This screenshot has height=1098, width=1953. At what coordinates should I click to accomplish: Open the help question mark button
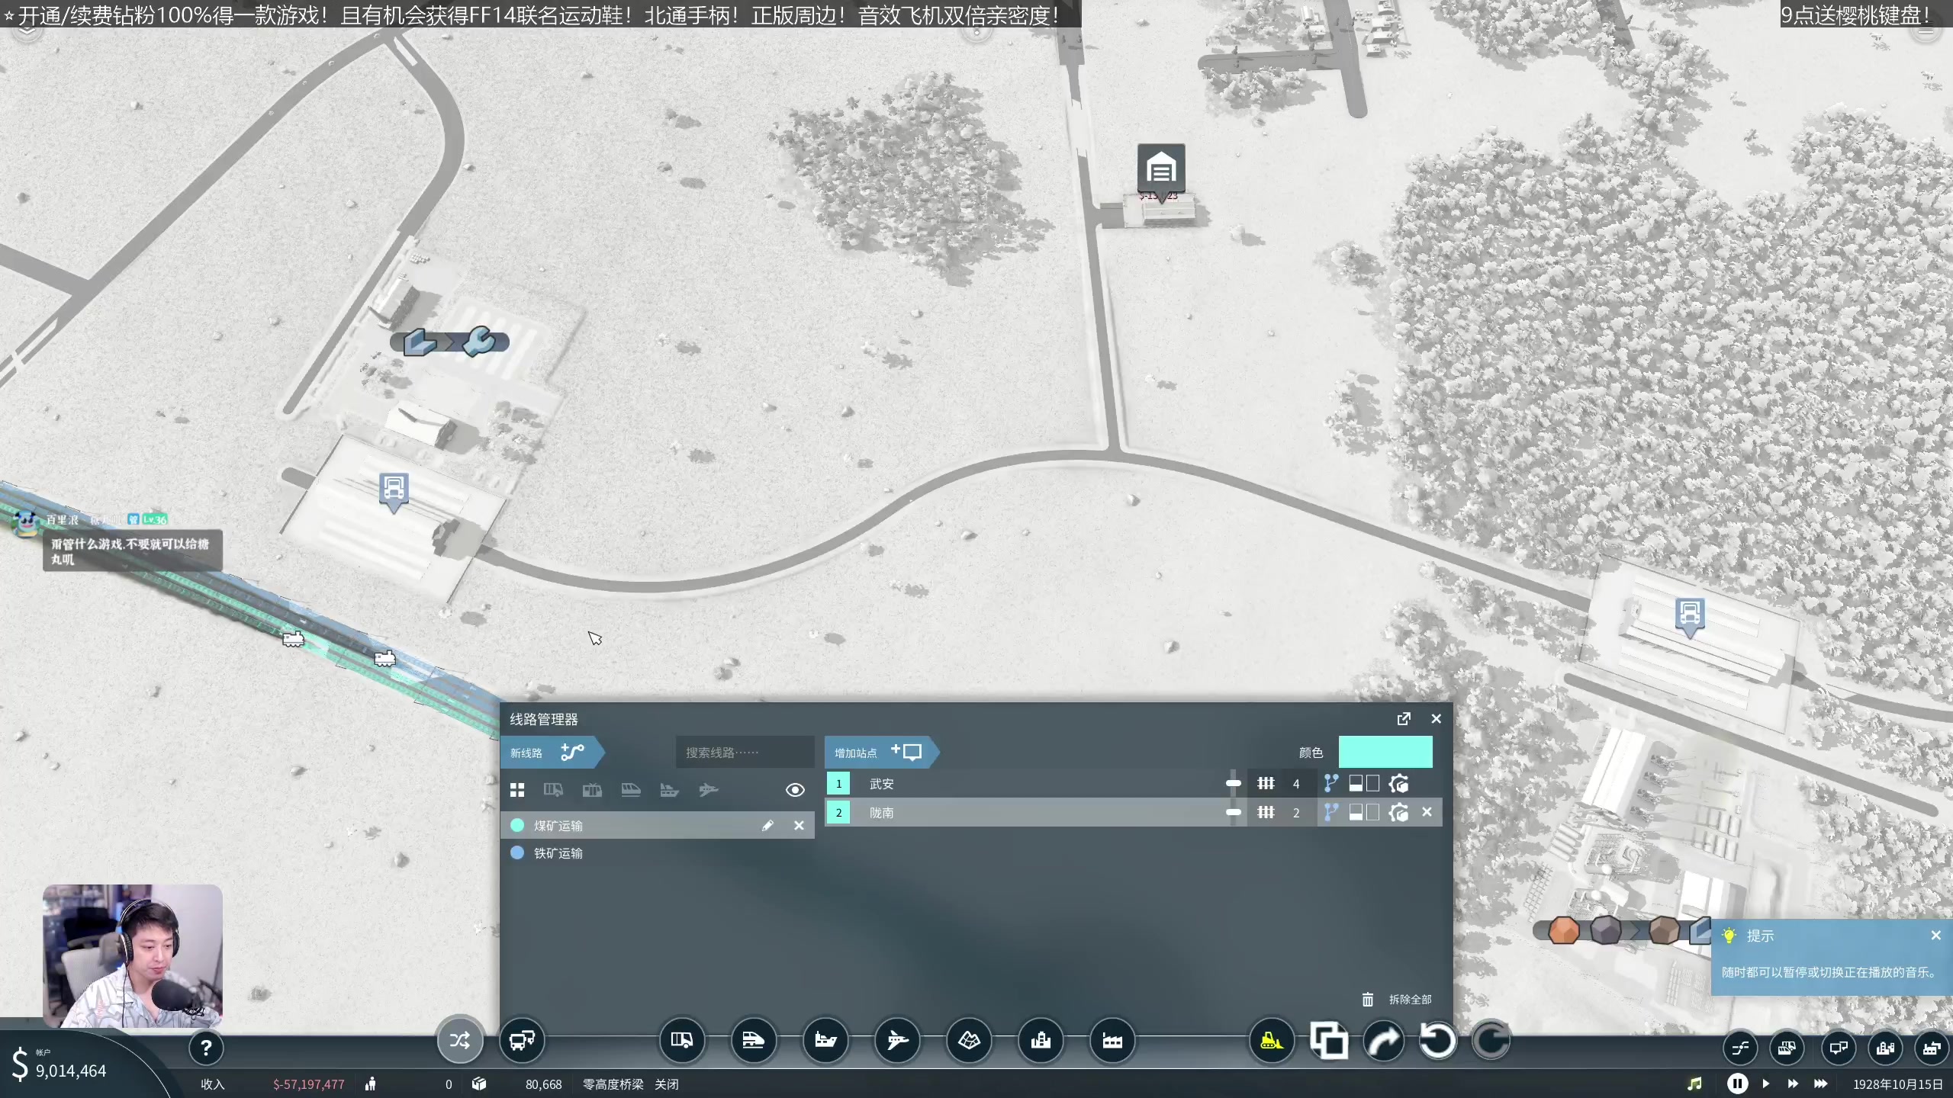click(x=206, y=1048)
